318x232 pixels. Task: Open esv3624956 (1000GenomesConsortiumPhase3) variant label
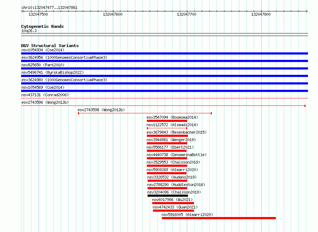coord(64,57)
